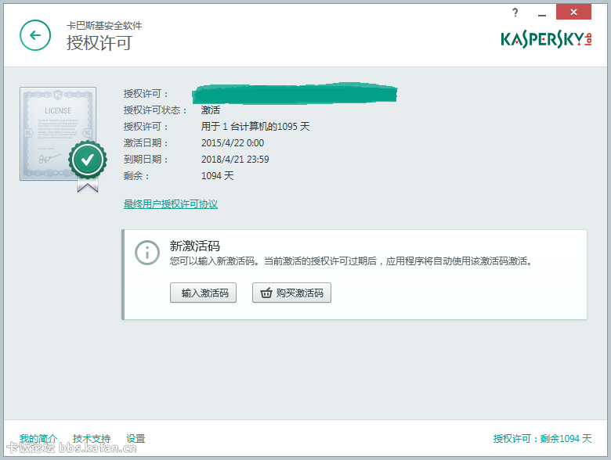Image resolution: width=611 pixels, height=460 pixels.
Task: Click 授权许可：剩余1094 天 status link
Action: point(542,439)
